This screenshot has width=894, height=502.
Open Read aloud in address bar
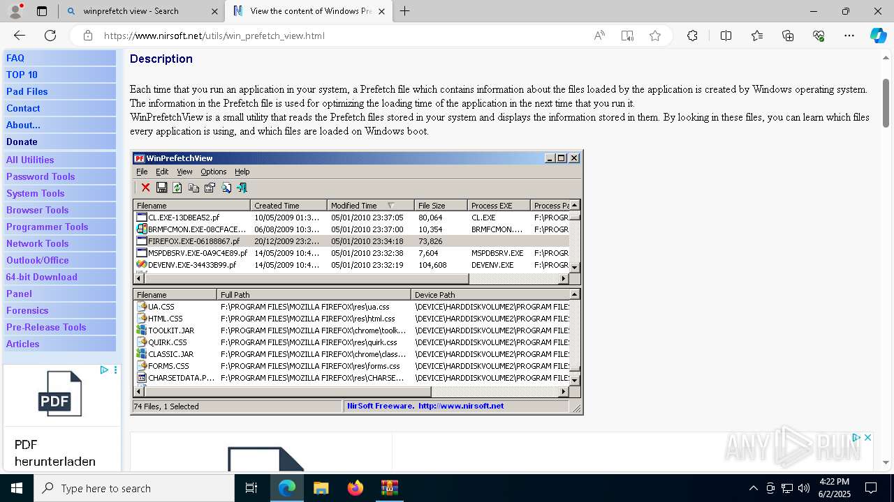pyautogui.click(x=599, y=36)
